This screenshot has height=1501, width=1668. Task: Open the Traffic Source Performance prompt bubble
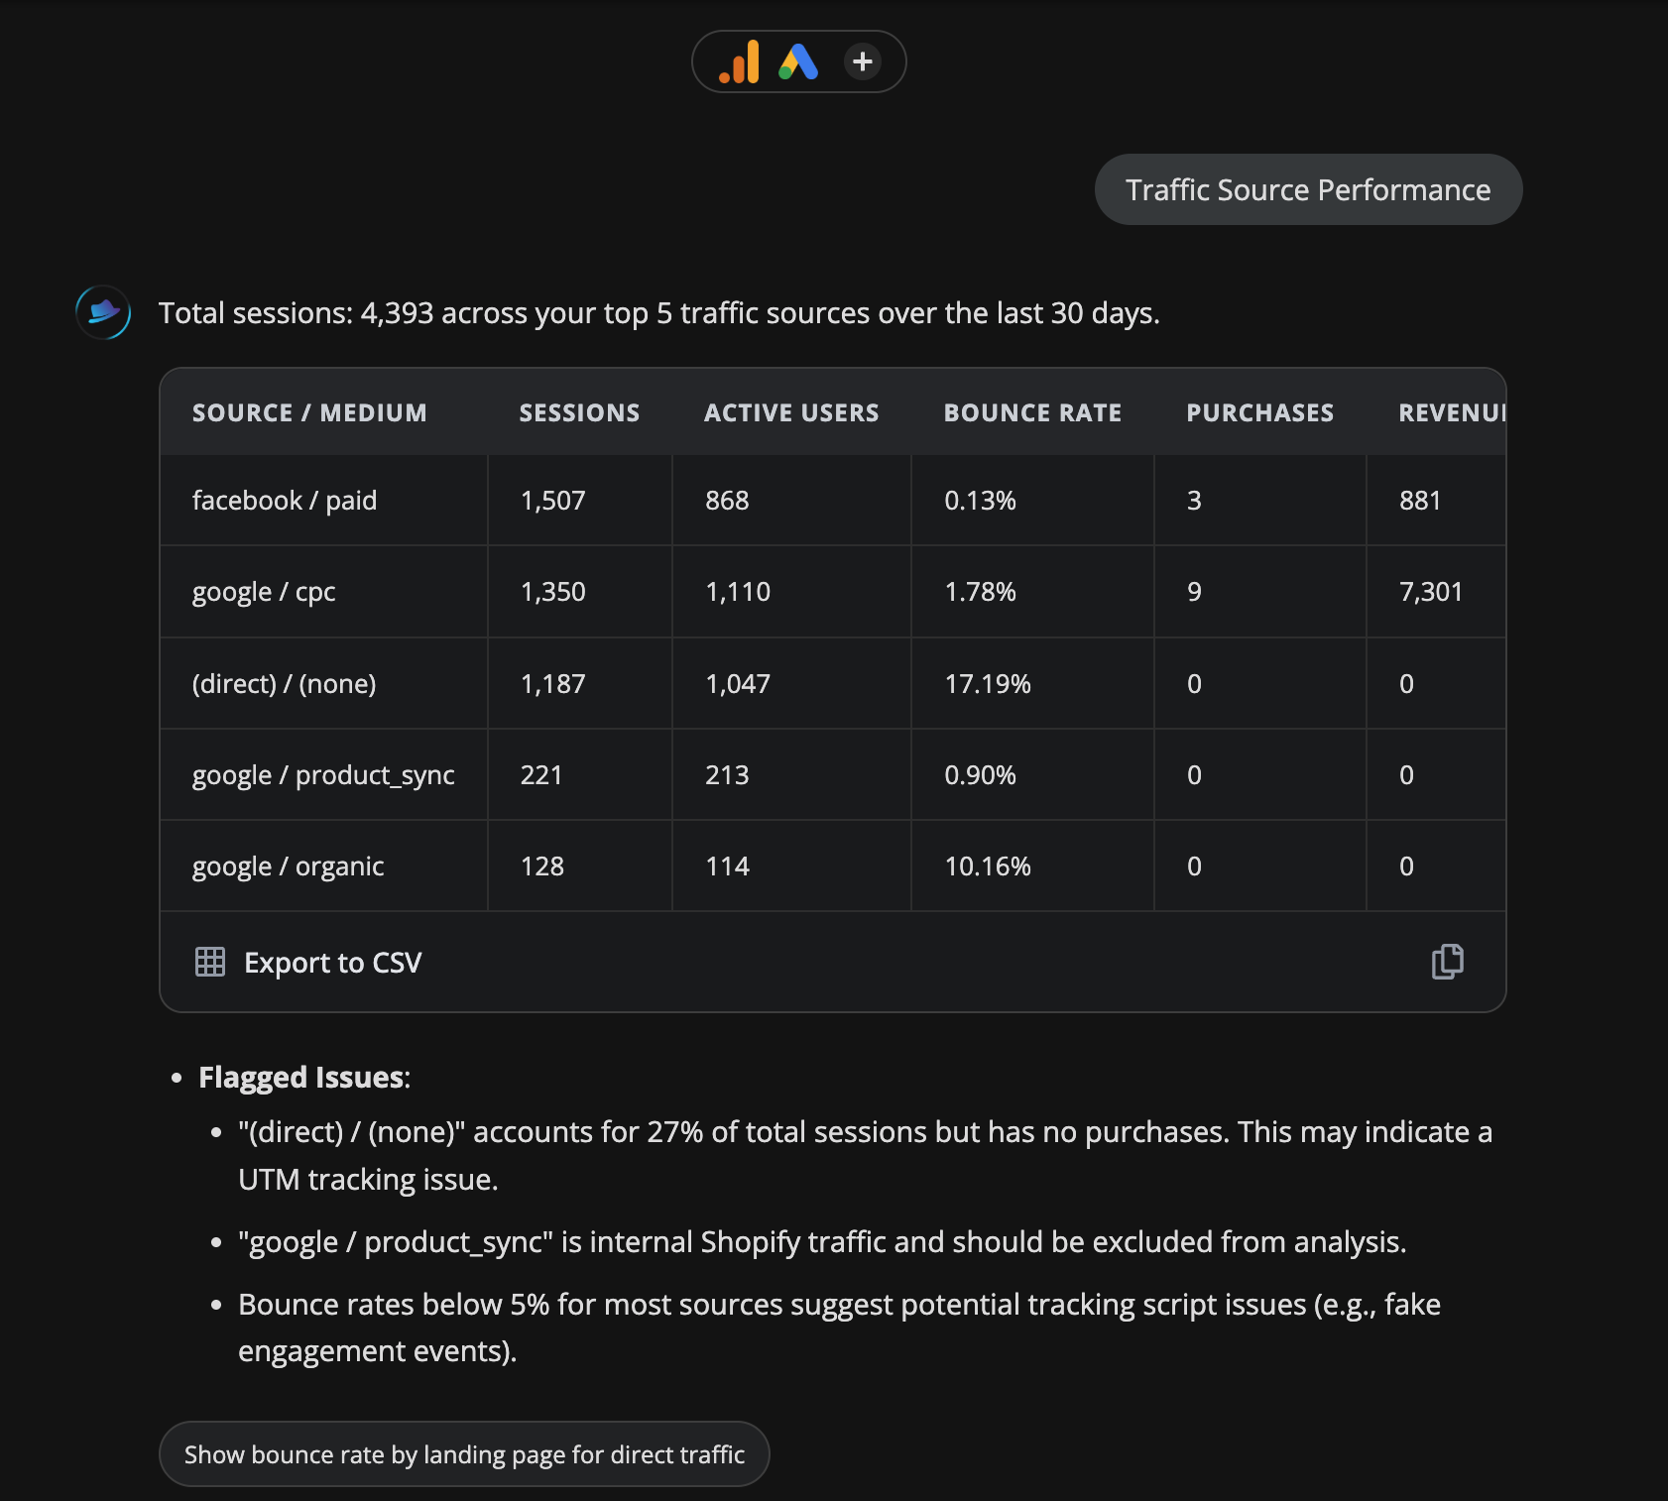1308,189
